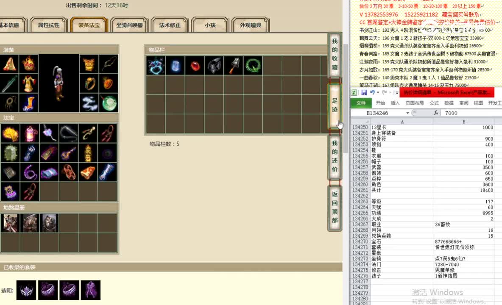Open the 小孩 tab
Image resolution: width=502 pixels, height=305 pixels.
(210, 25)
